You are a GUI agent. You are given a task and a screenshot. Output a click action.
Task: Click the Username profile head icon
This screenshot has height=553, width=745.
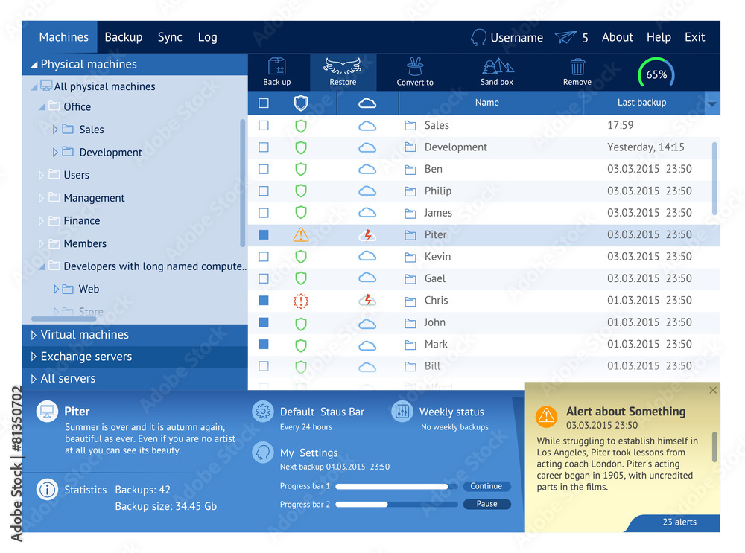click(478, 37)
